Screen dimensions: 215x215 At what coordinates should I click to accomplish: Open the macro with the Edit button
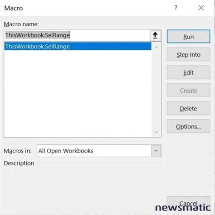188,72
